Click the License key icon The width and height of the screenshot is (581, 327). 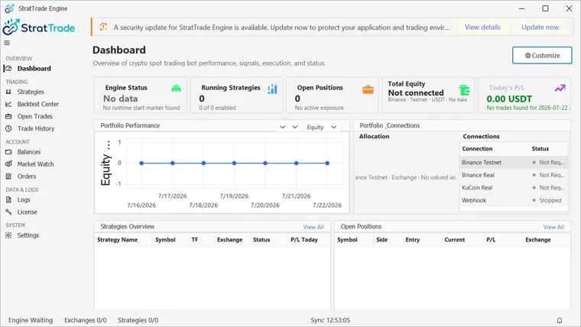(x=8, y=212)
